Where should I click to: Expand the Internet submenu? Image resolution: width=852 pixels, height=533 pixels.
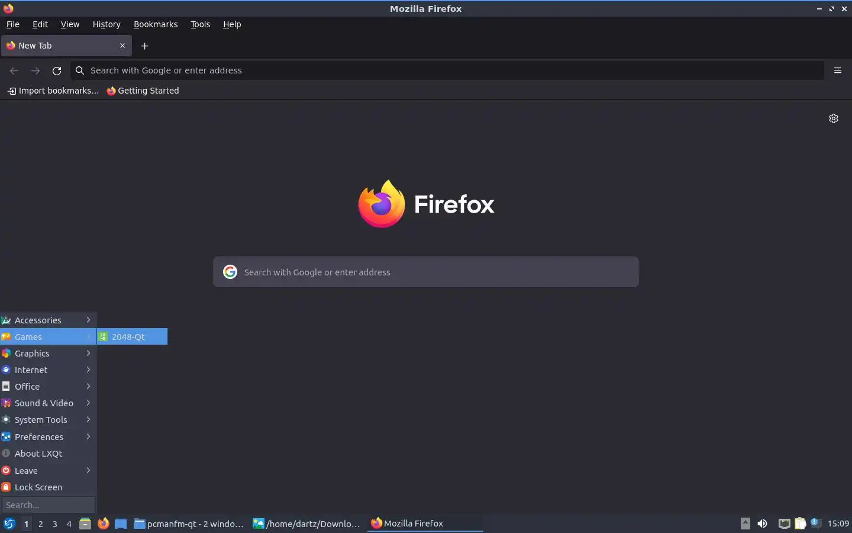[x=48, y=370]
